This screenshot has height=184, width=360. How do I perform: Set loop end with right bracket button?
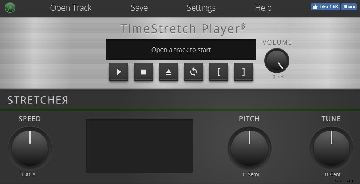coord(244,72)
